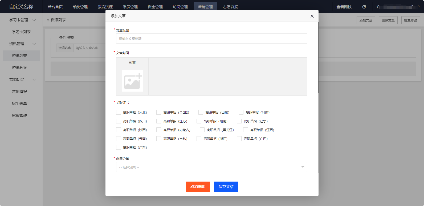Check 高职单招 (云南) checkbox
This screenshot has height=206, width=424.
tap(119, 139)
